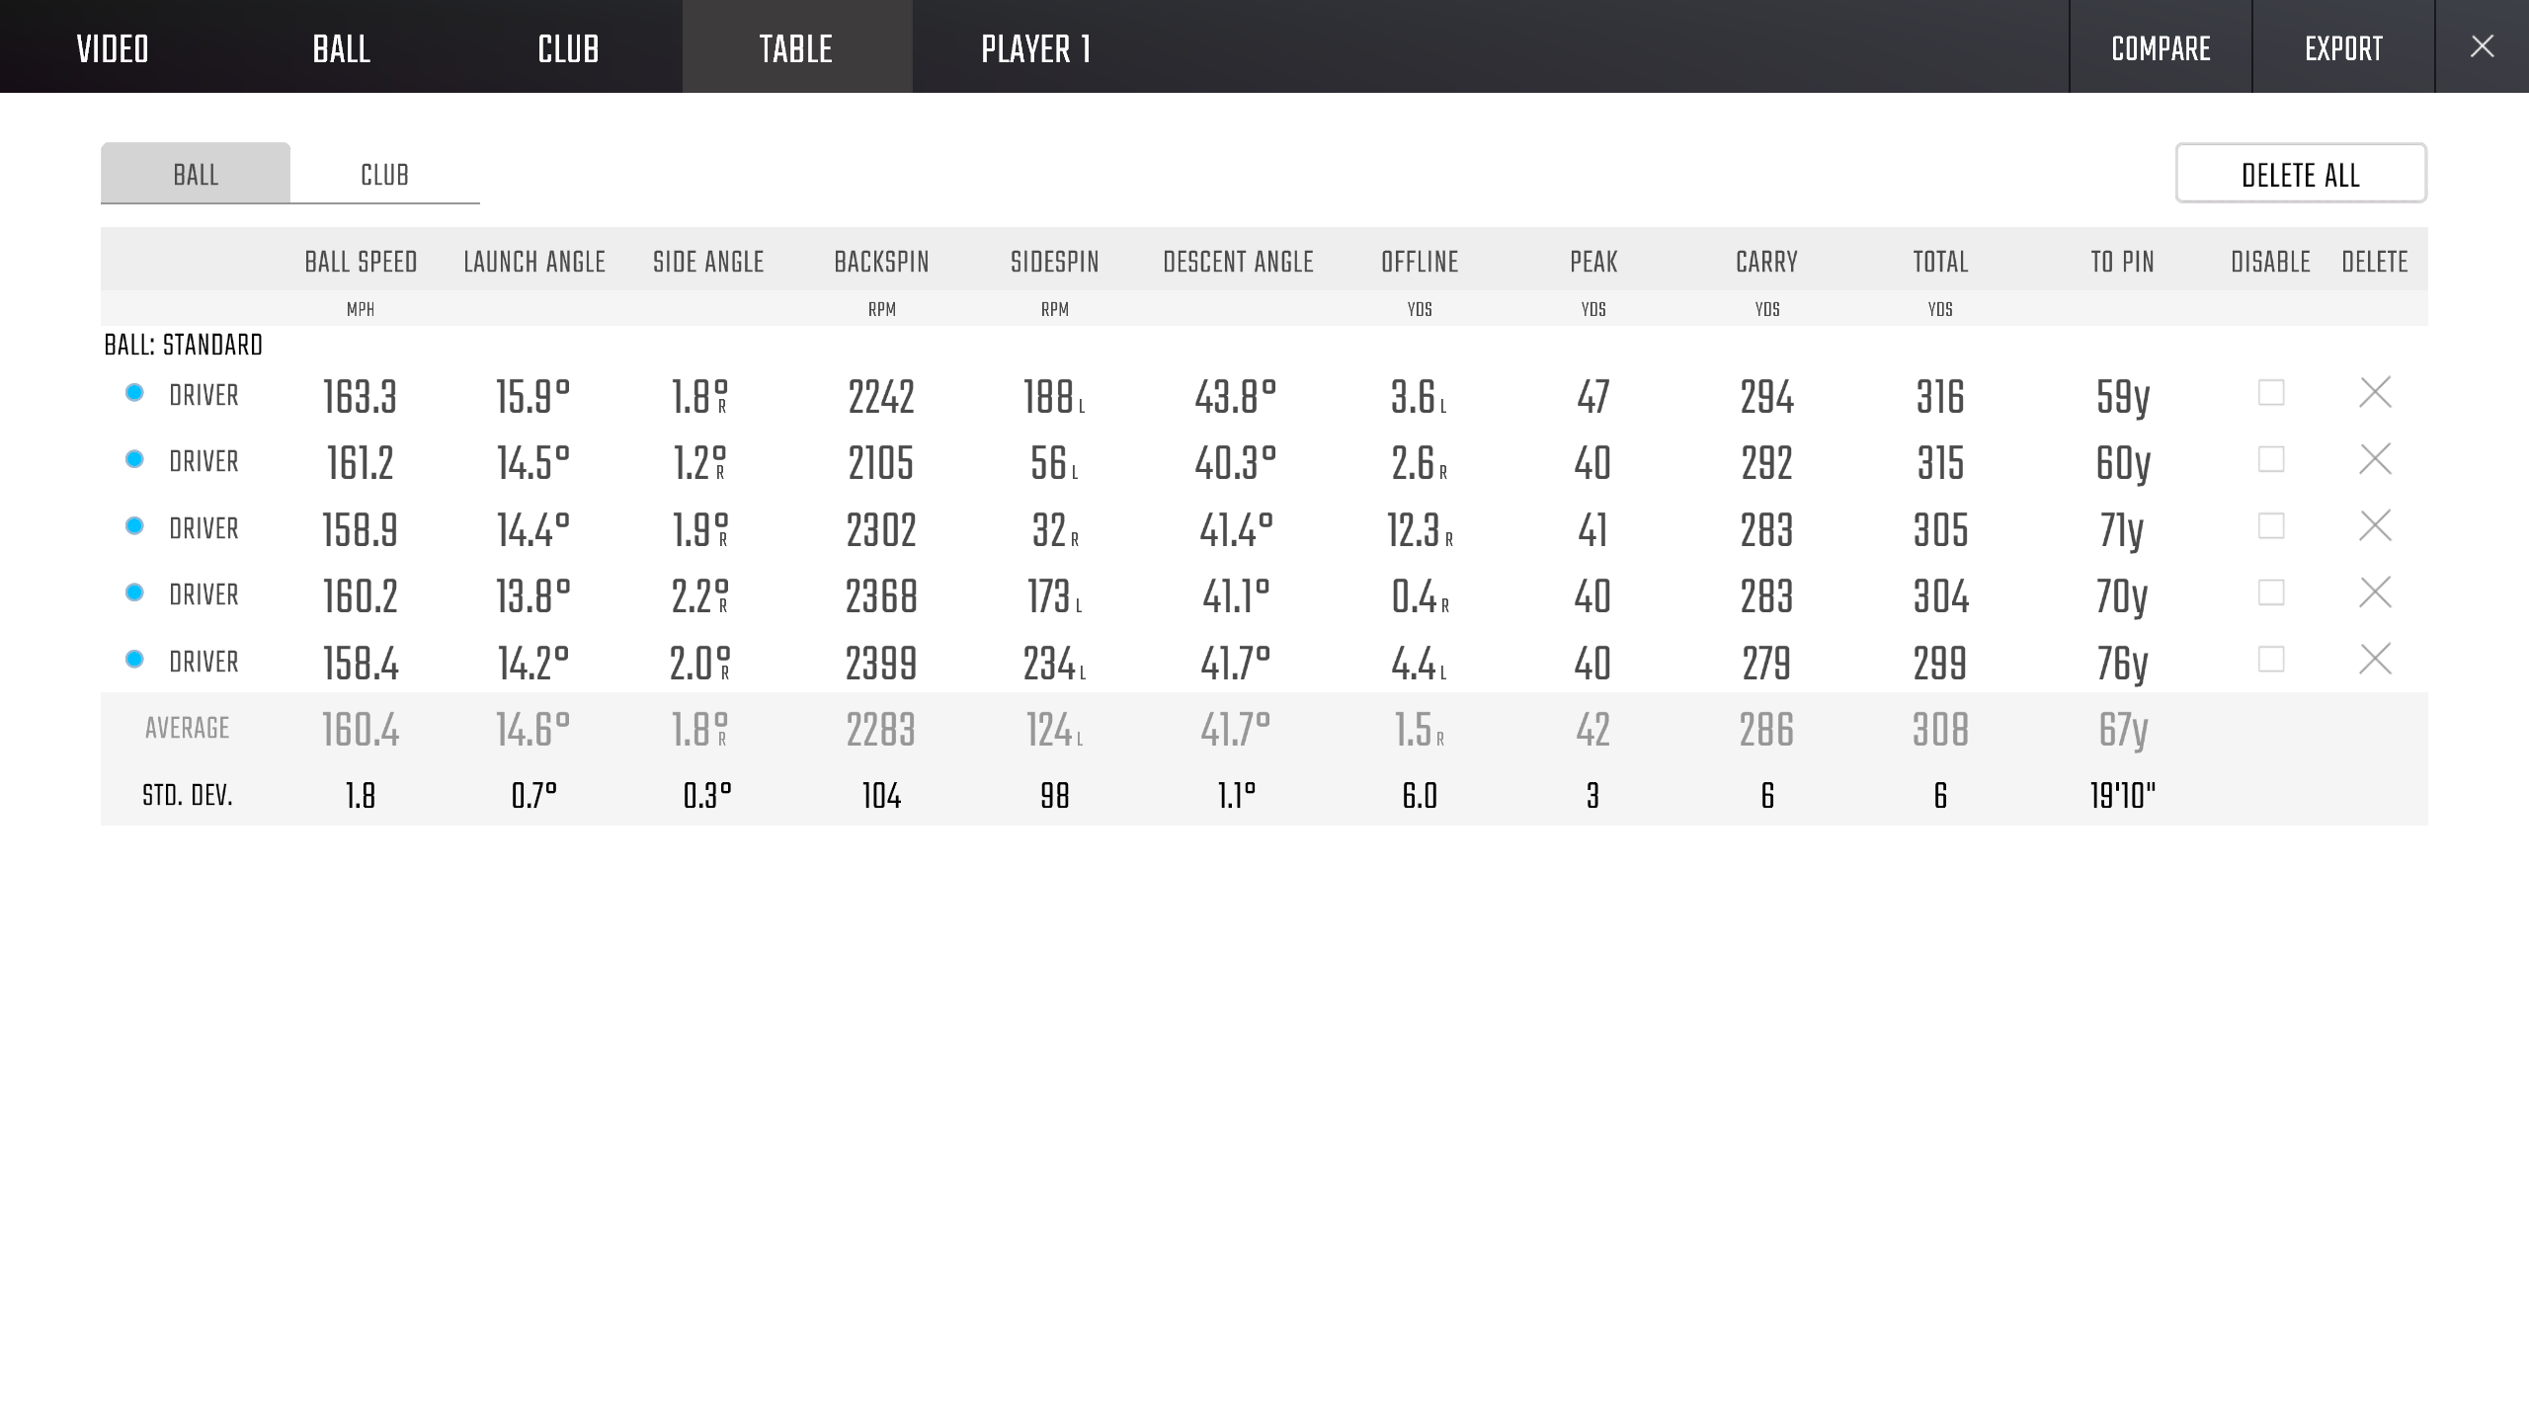Click the EXPORT button

point(2343,46)
